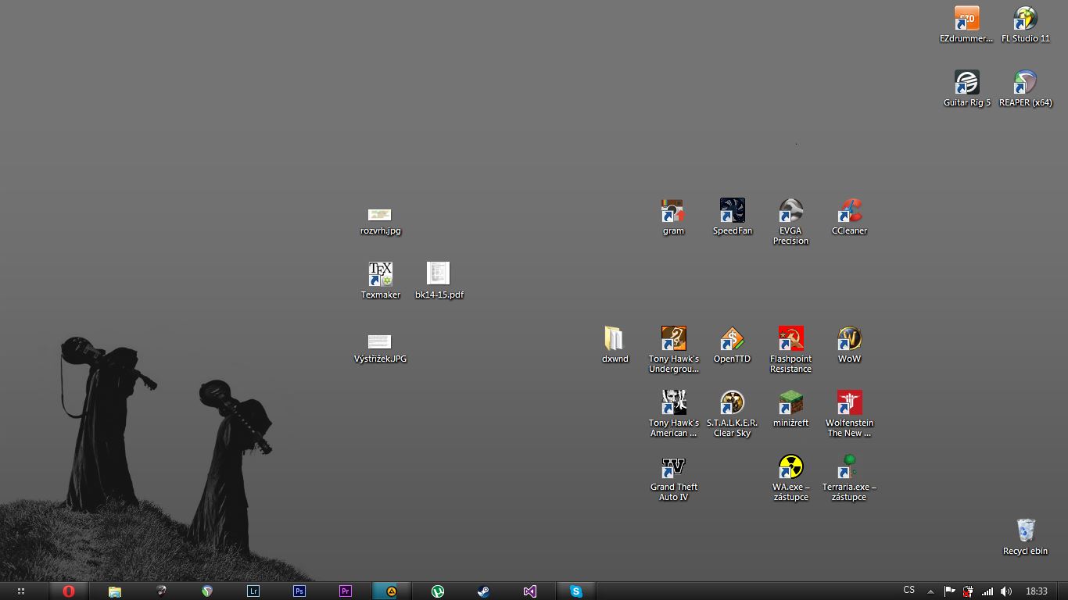Open Lightroom from the taskbar

[253, 591]
